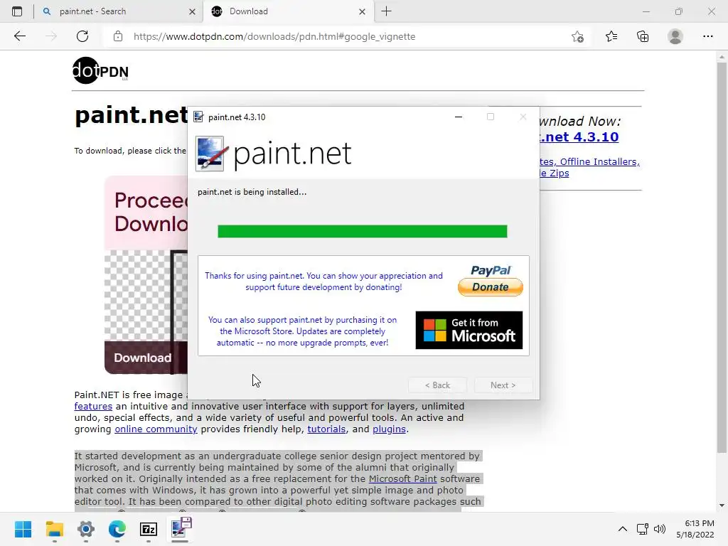
Task: Close the Download tab
Action: 362,12
